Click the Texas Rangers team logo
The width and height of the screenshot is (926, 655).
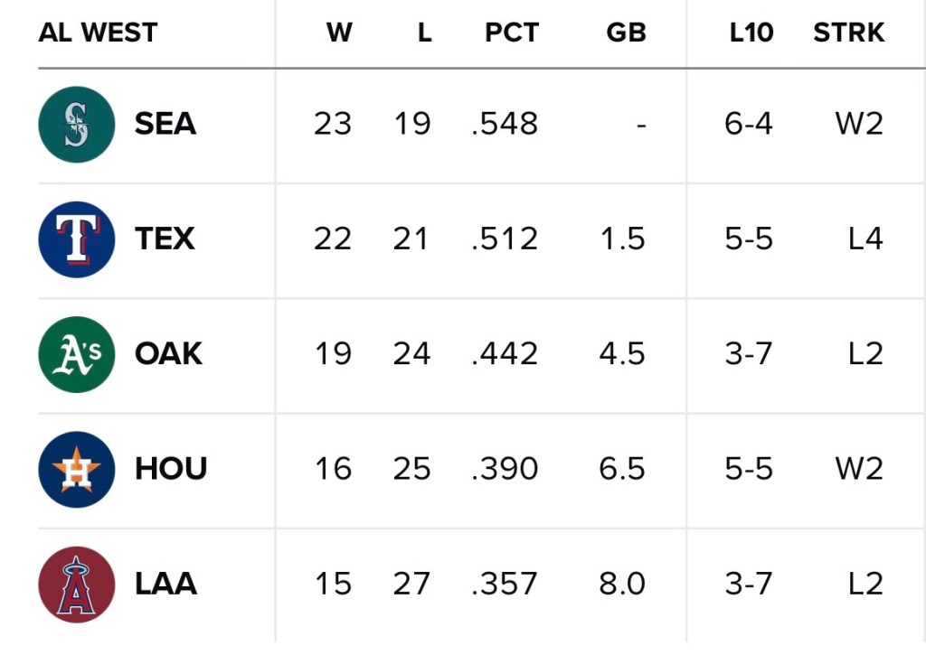click(77, 239)
